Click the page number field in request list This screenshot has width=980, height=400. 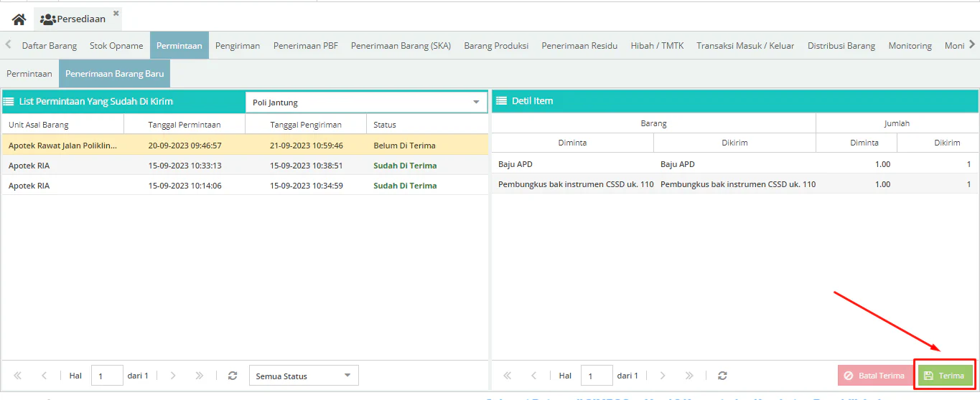pyautogui.click(x=107, y=376)
